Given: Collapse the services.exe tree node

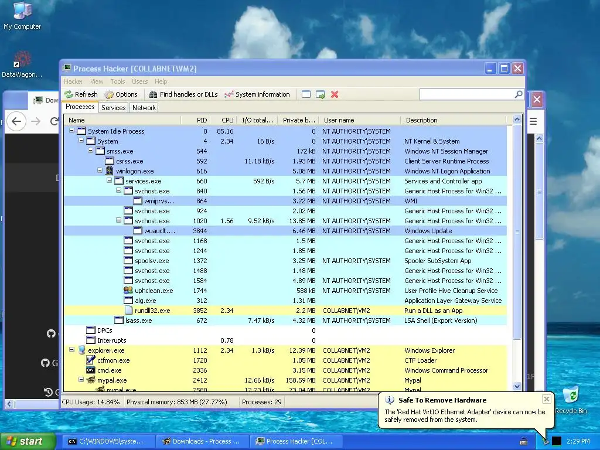Looking at the screenshot, I should click(x=109, y=180).
